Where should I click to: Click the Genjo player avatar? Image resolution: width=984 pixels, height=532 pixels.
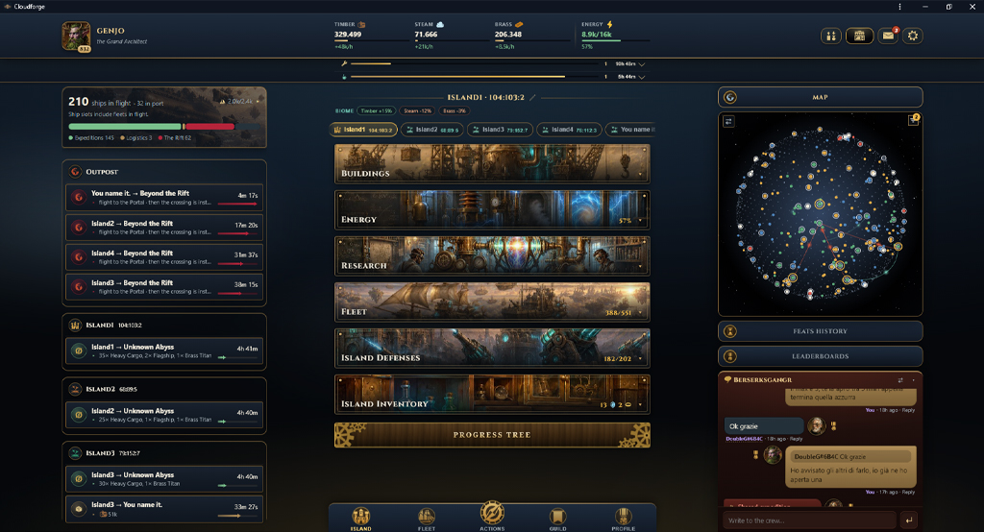pos(76,36)
